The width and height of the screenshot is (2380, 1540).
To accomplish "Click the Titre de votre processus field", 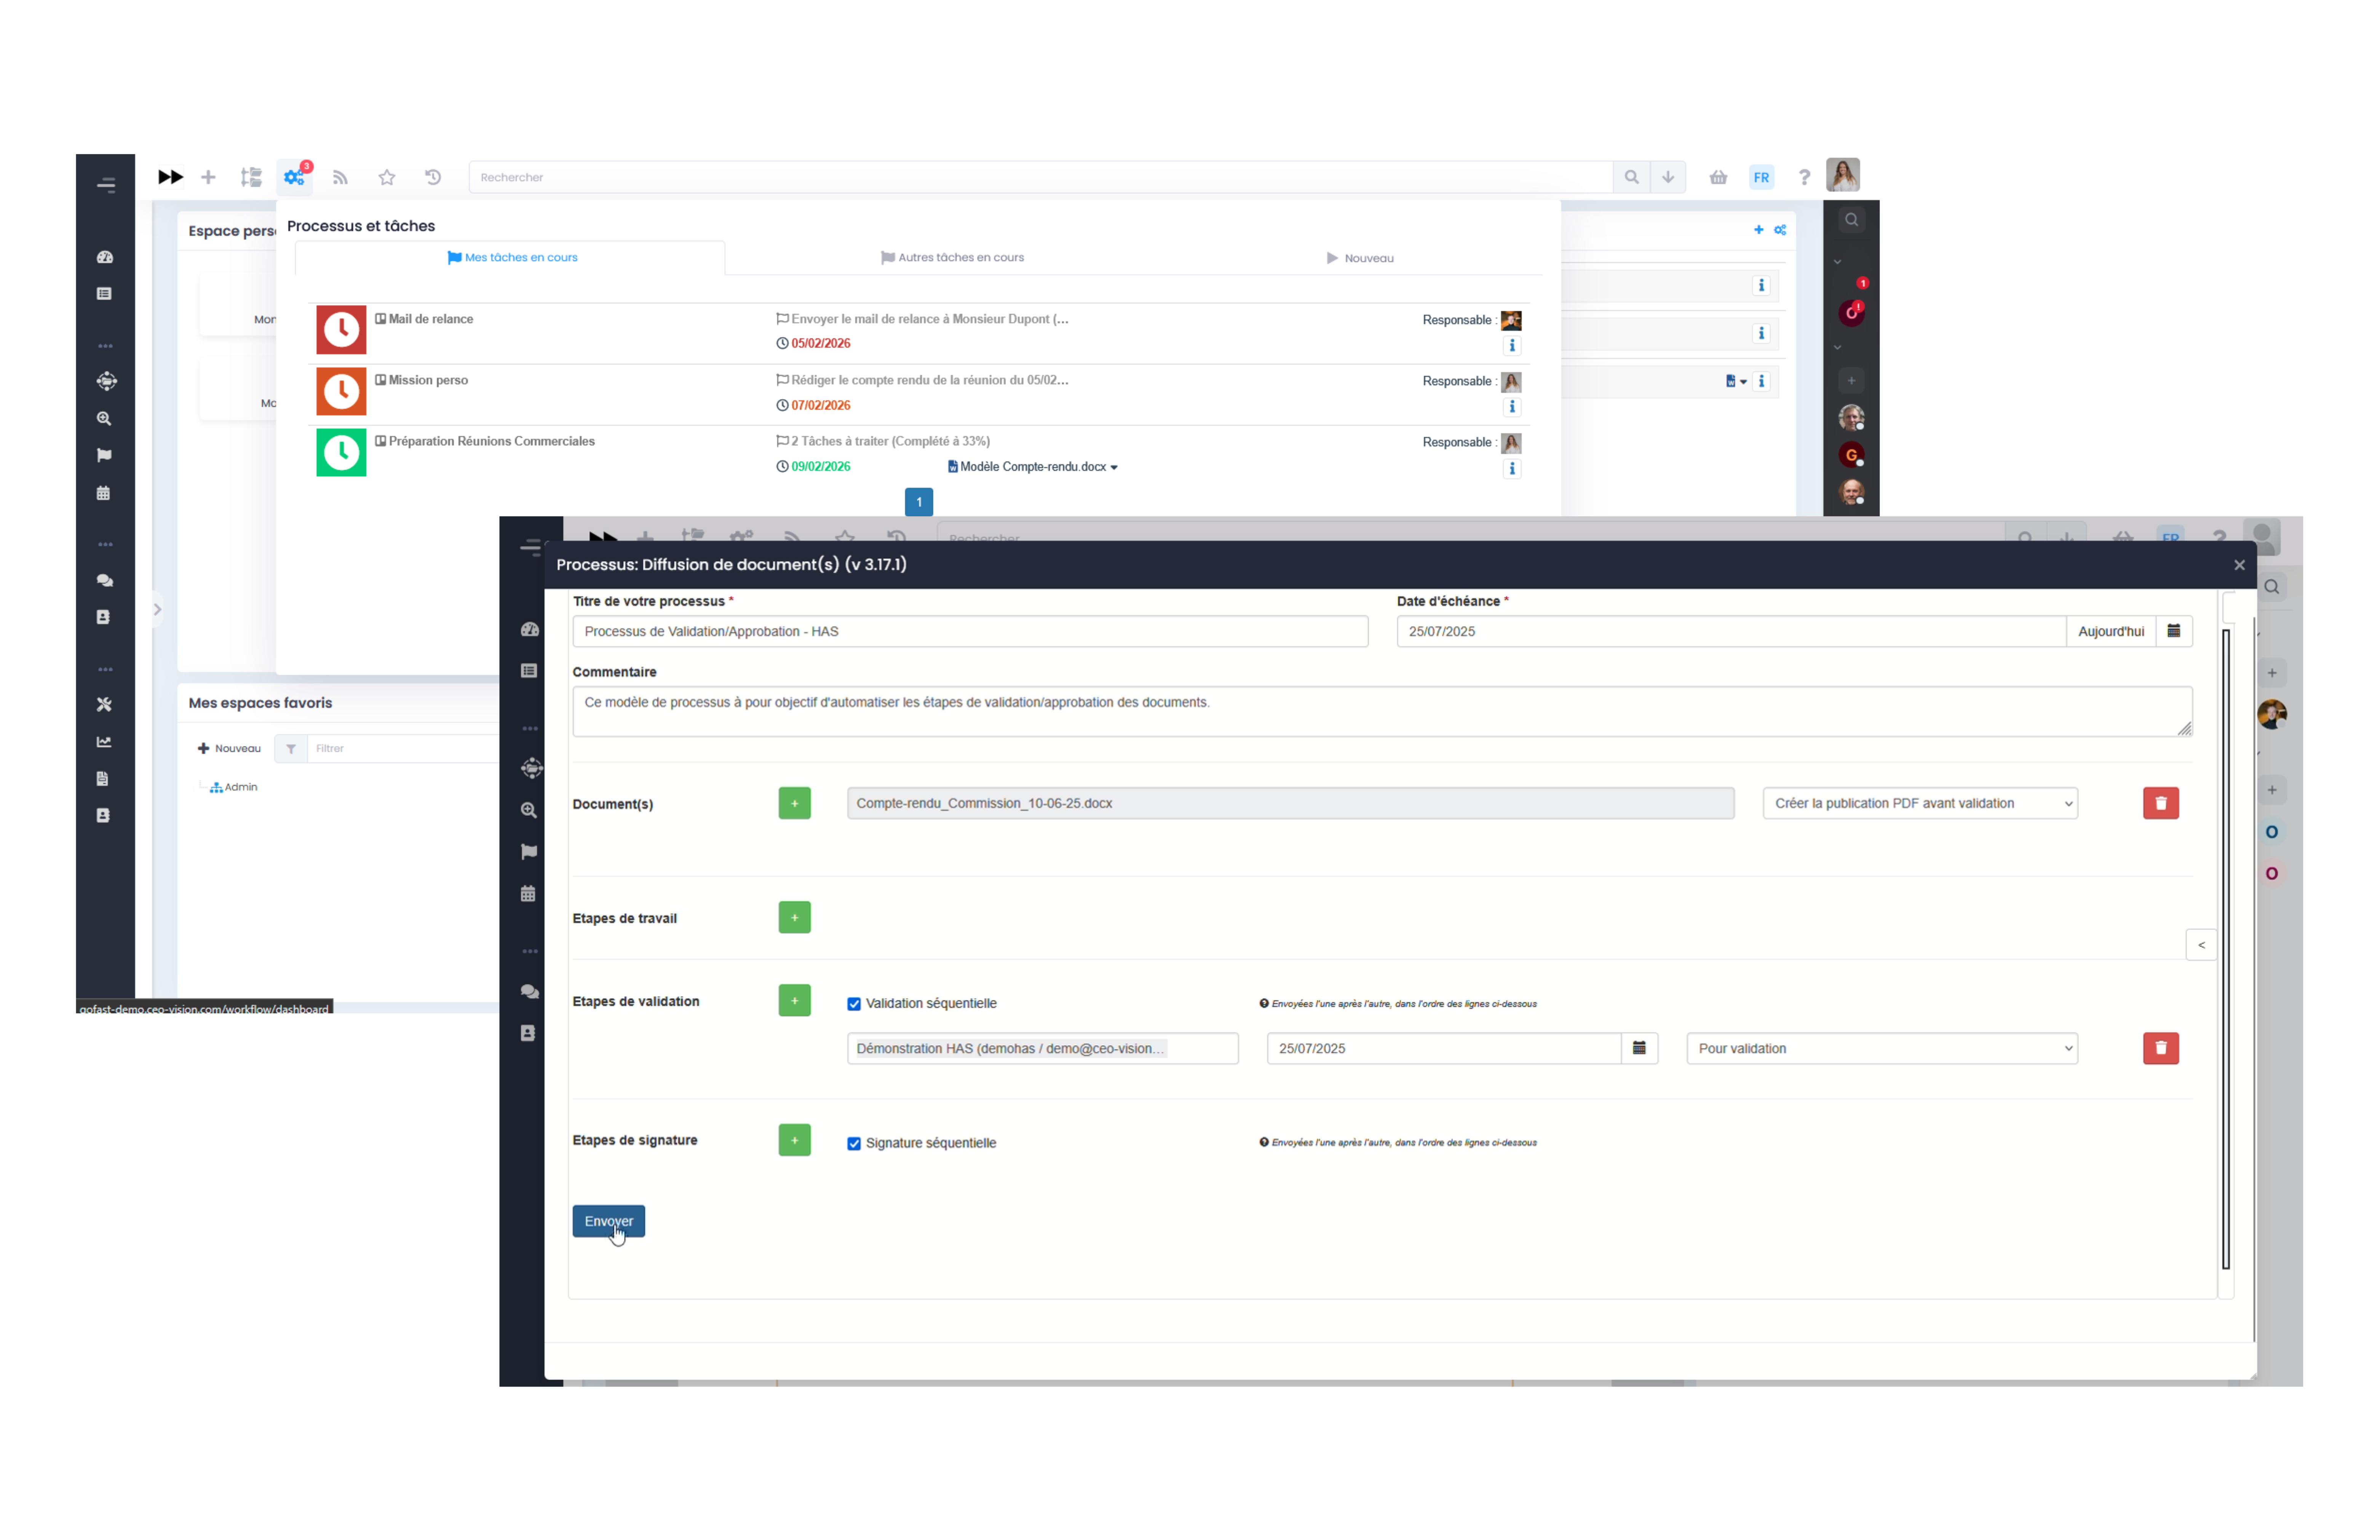I will 969,631.
